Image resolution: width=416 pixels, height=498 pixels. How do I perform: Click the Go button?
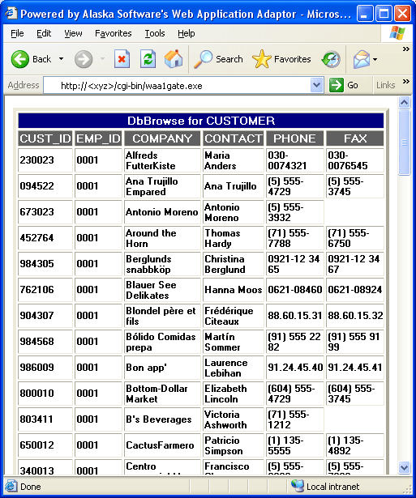(344, 85)
